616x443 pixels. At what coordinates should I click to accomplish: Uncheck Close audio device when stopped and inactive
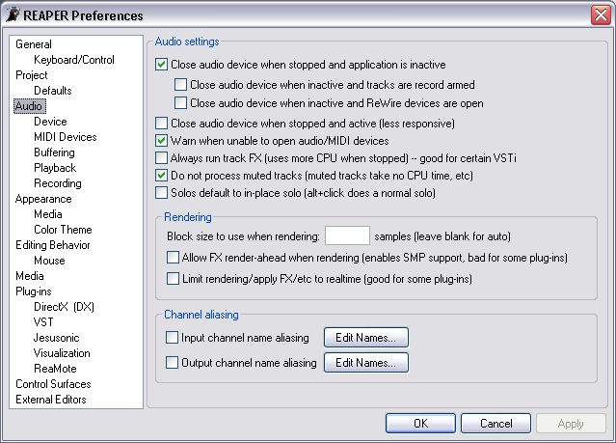tap(161, 65)
